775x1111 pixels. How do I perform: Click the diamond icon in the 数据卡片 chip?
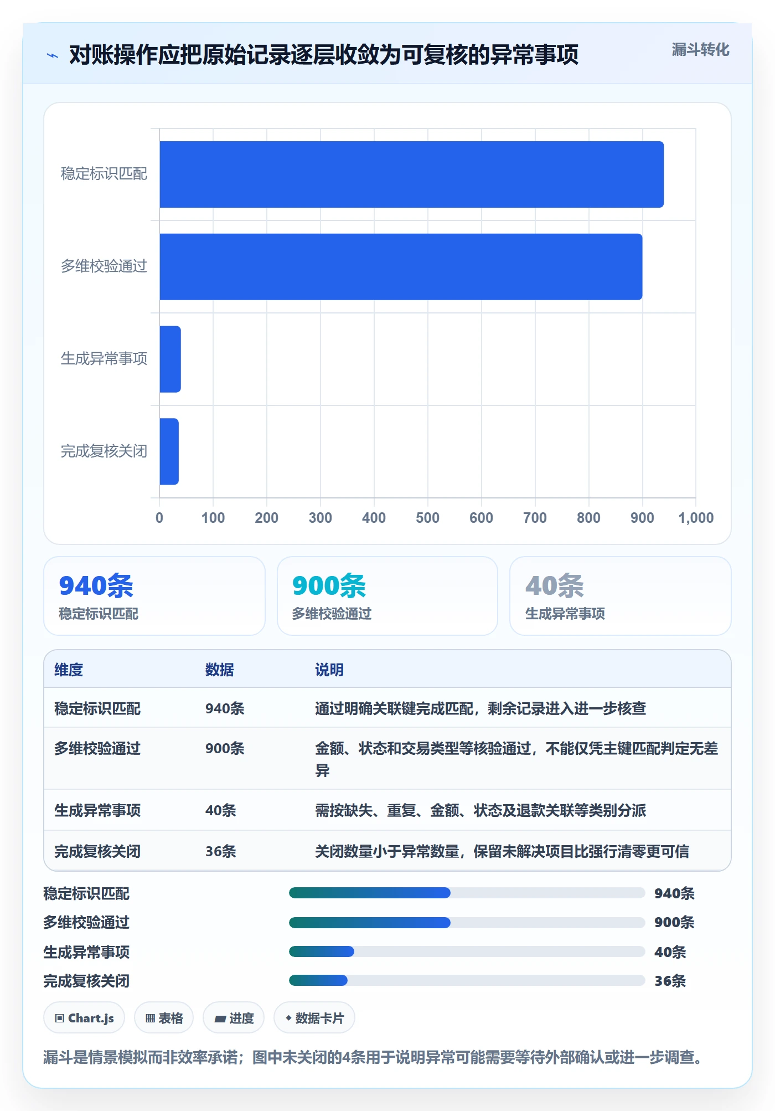coord(288,1017)
